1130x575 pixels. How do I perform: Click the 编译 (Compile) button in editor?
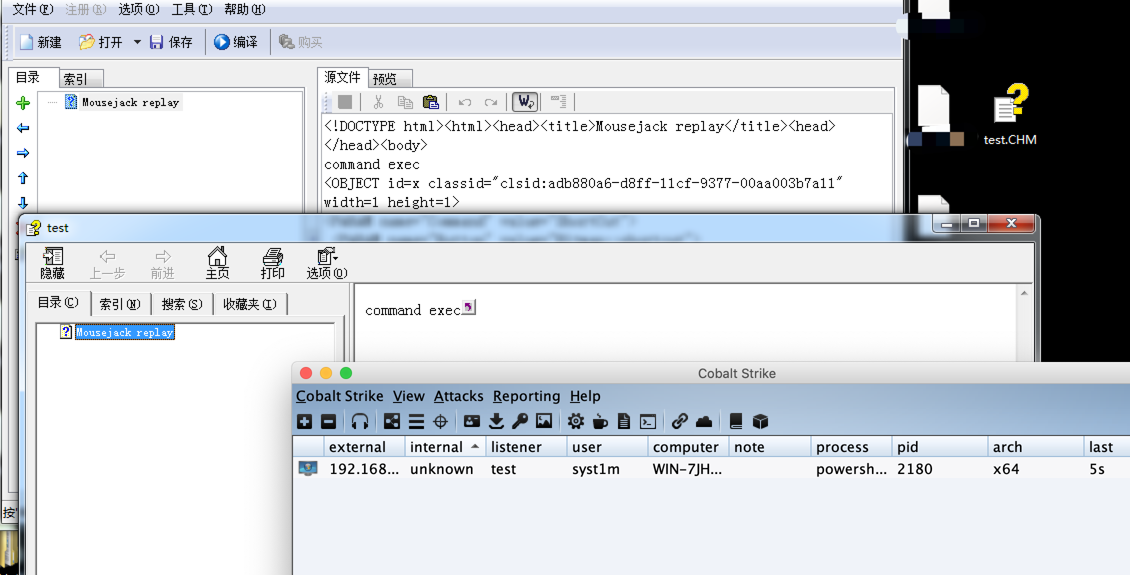coord(237,42)
